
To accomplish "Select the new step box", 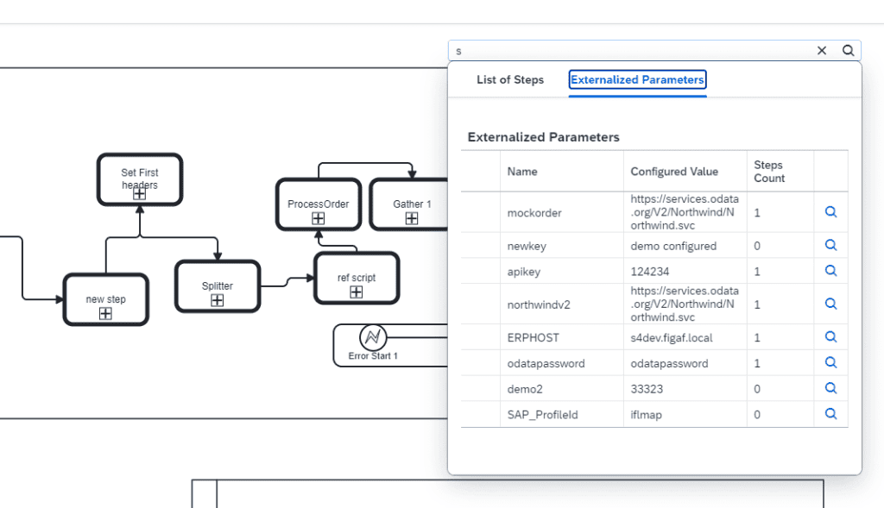I will (x=106, y=299).
